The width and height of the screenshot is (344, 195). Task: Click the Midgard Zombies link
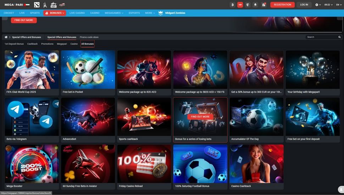click(x=175, y=13)
